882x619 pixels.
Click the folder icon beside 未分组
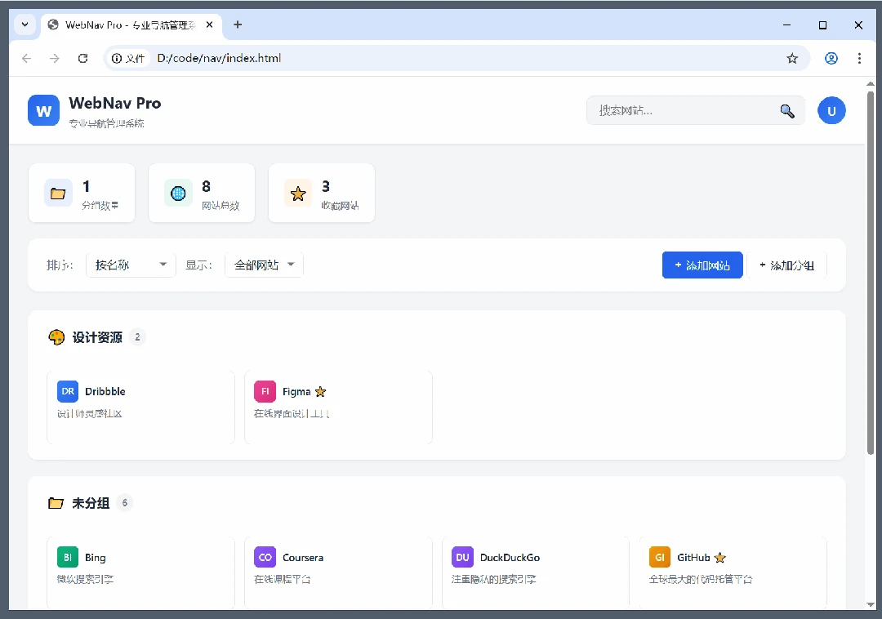click(56, 502)
